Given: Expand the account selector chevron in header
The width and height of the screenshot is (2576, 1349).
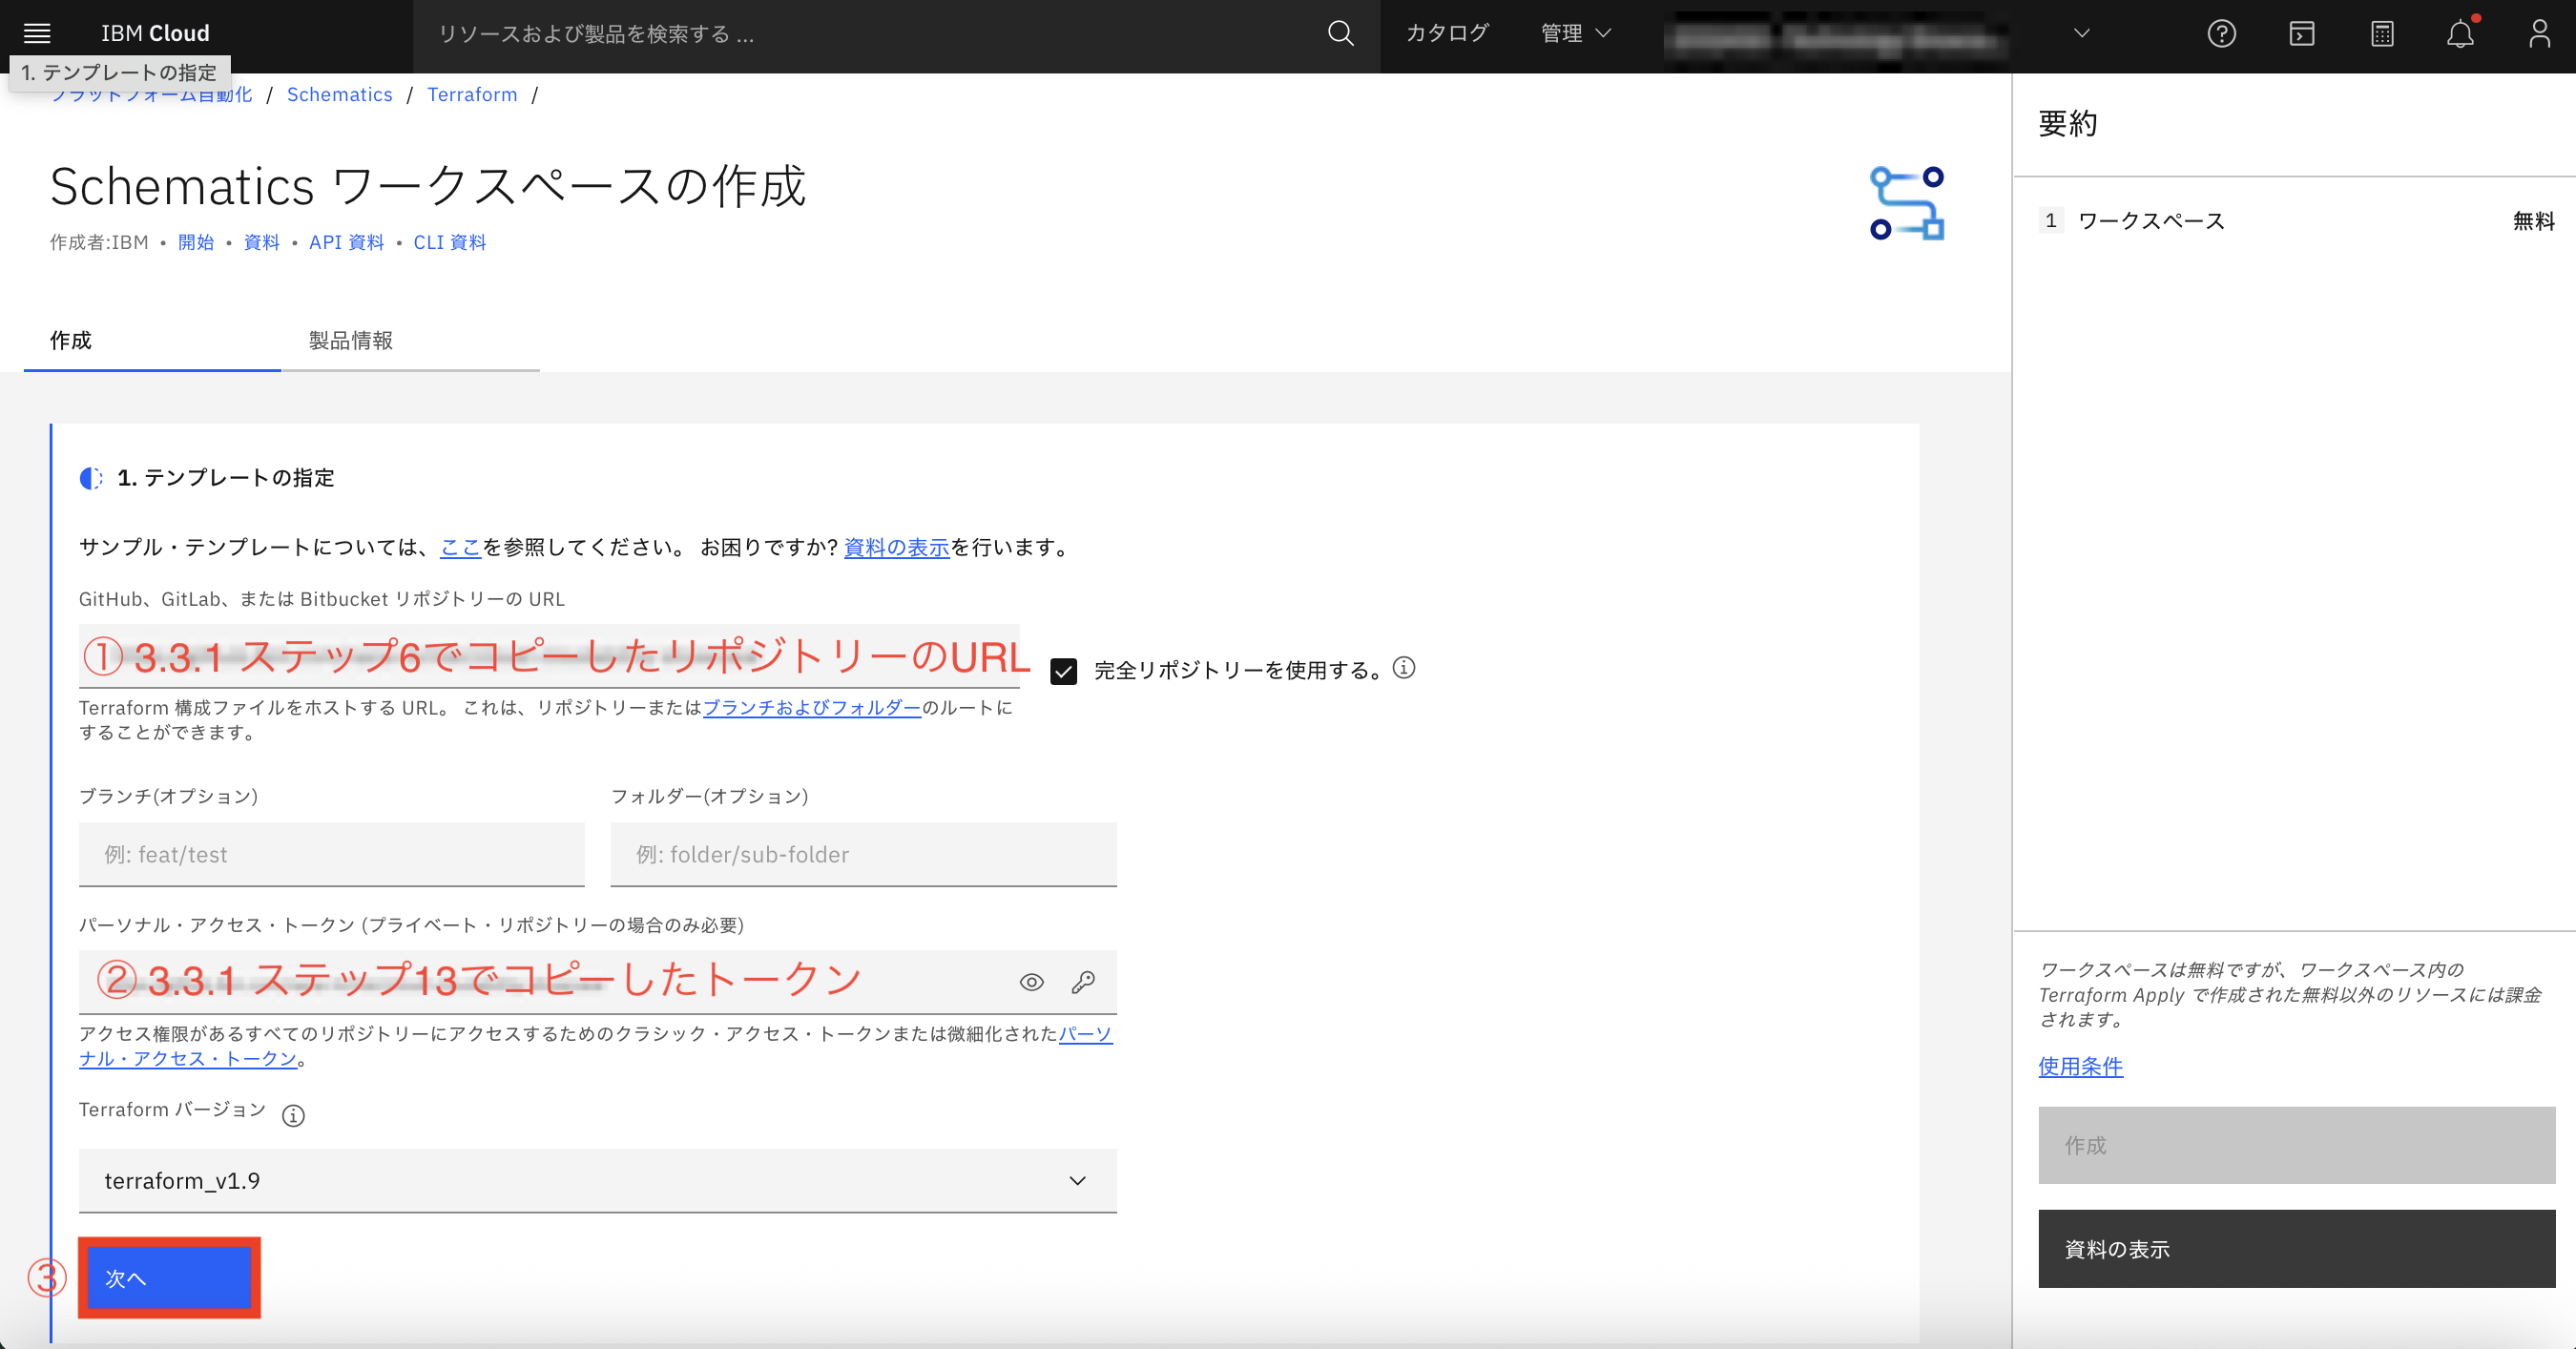Looking at the screenshot, I should click(x=2081, y=33).
